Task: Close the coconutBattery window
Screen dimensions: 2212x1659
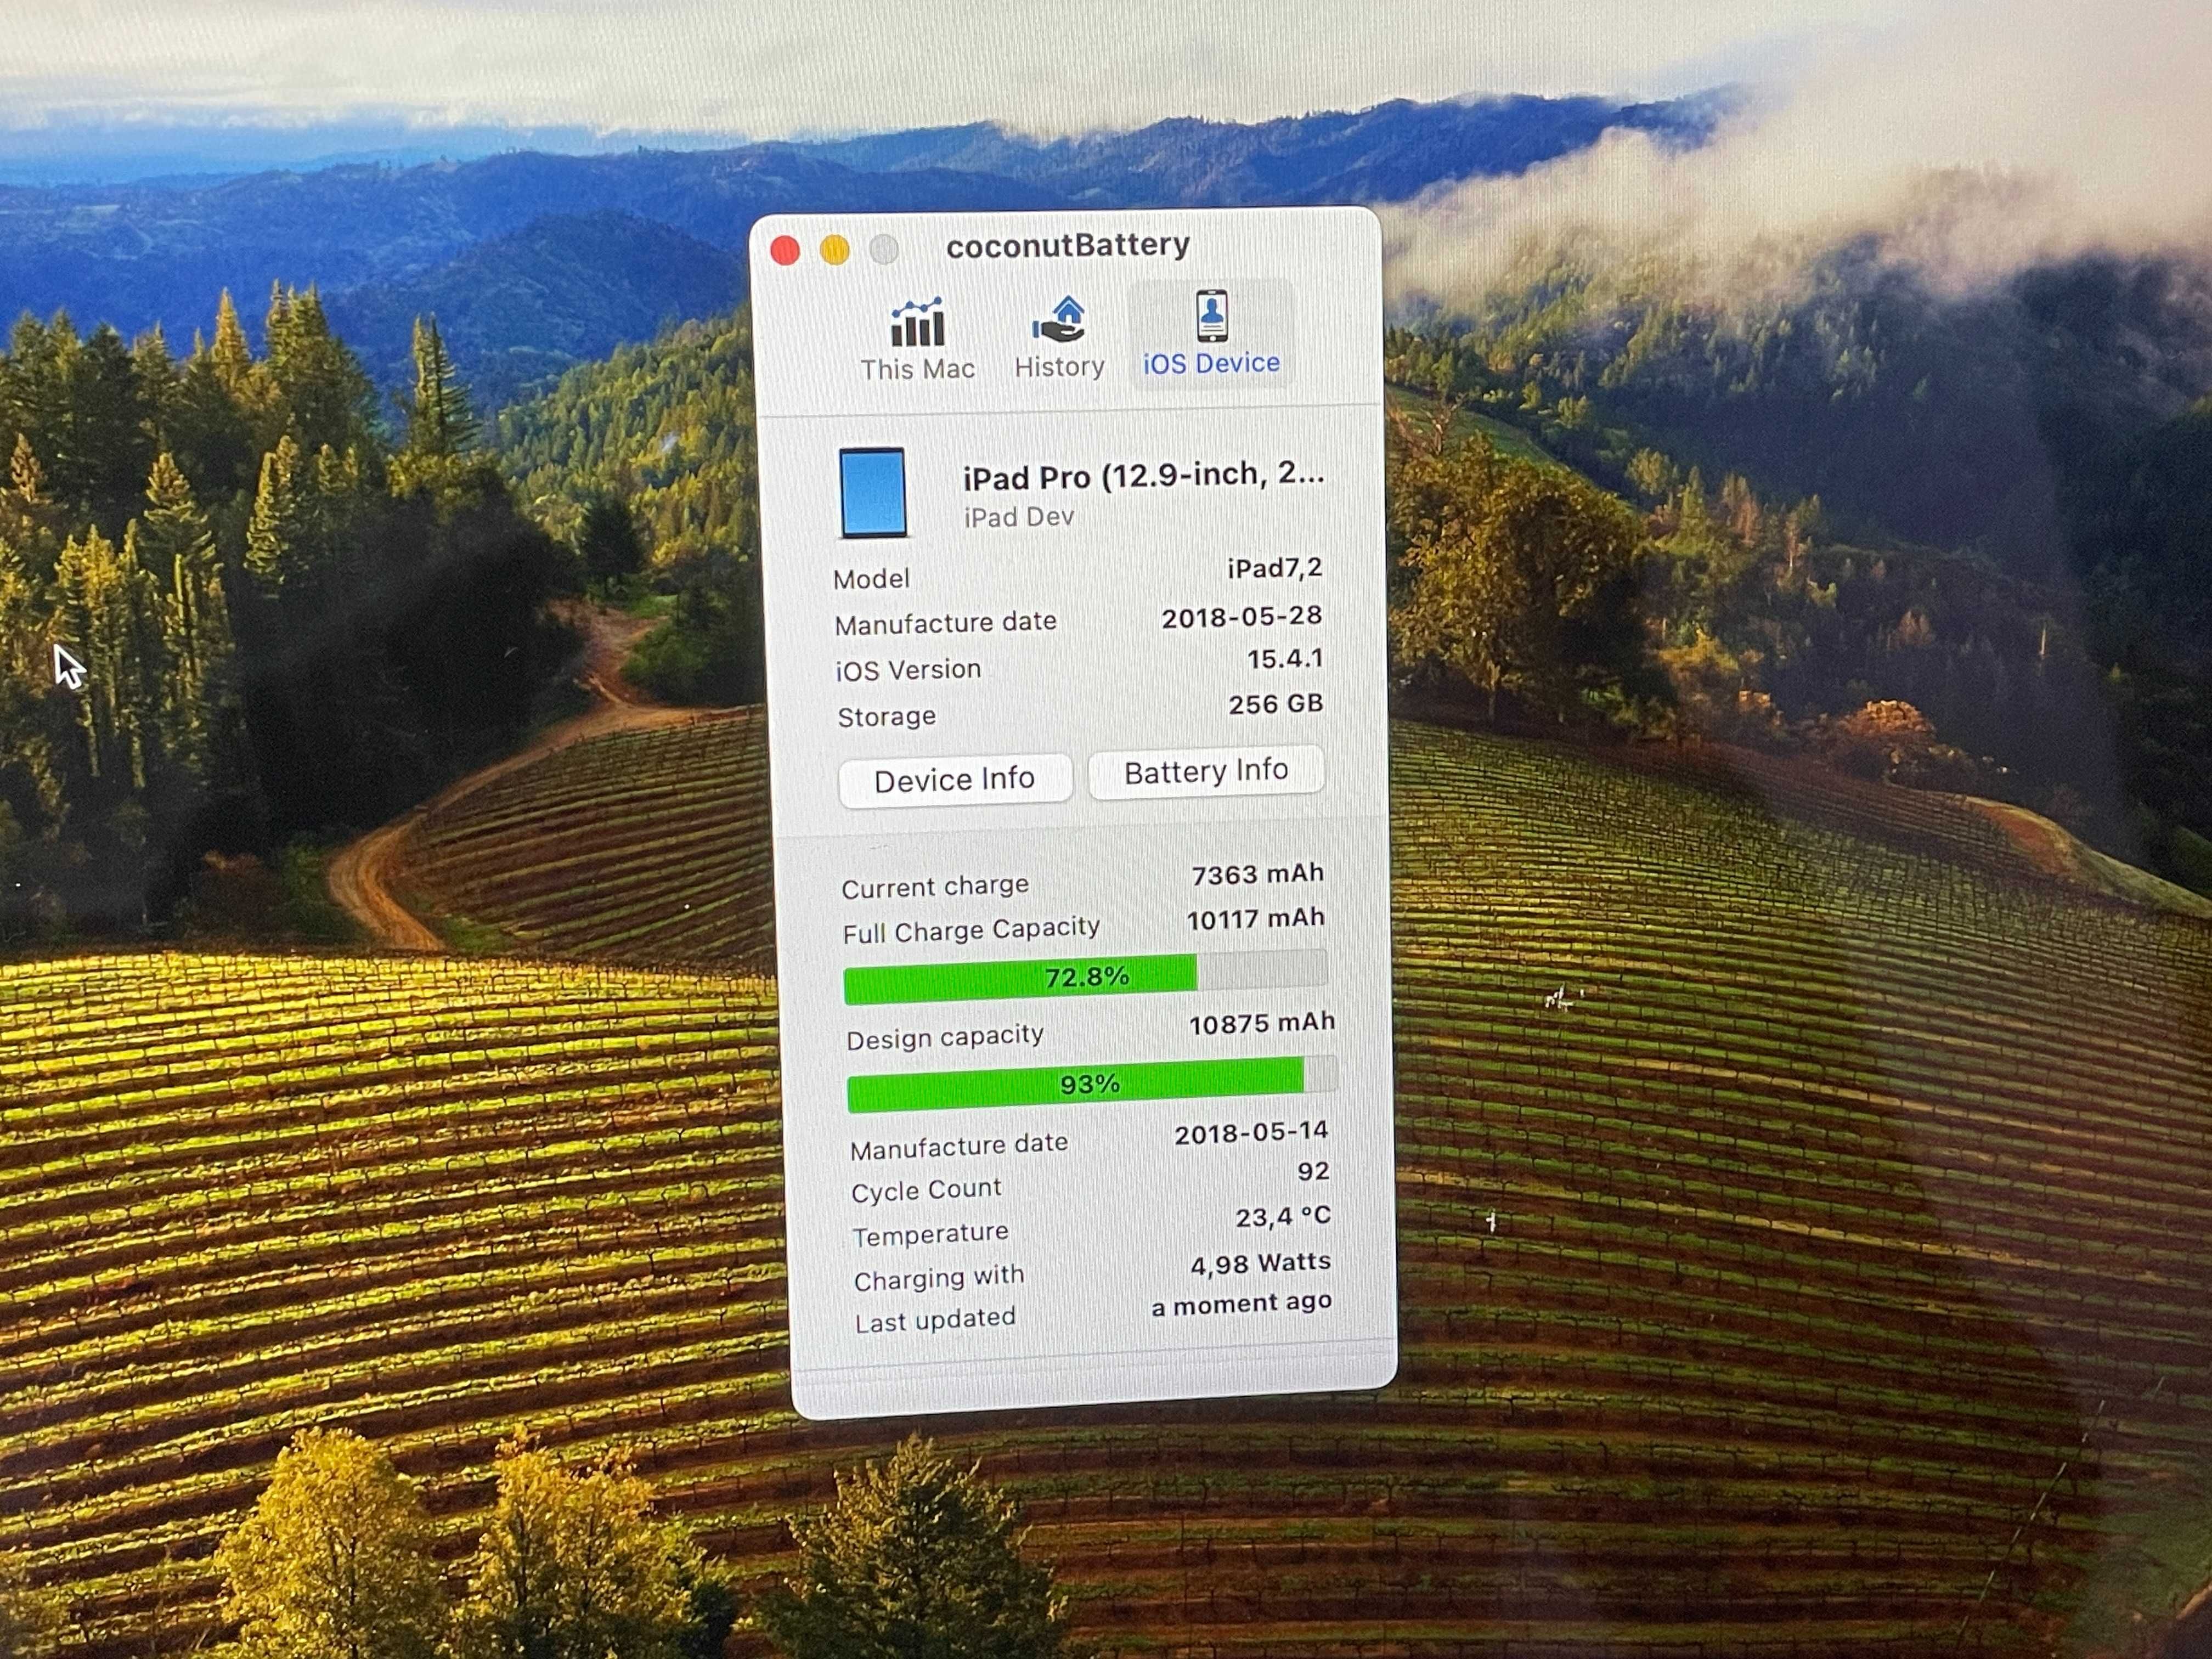Action: point(785,250)
